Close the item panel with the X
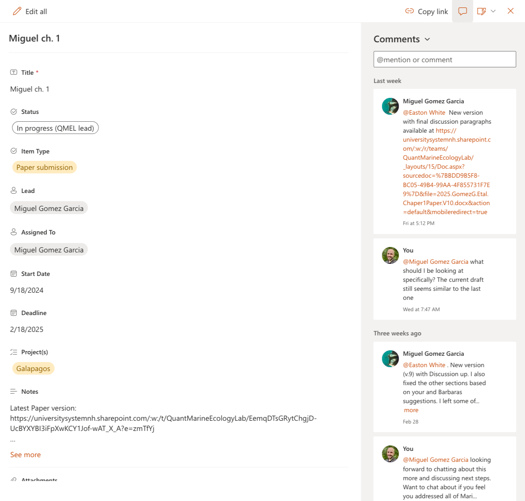The image size is (525, 501). click(511, 11)
